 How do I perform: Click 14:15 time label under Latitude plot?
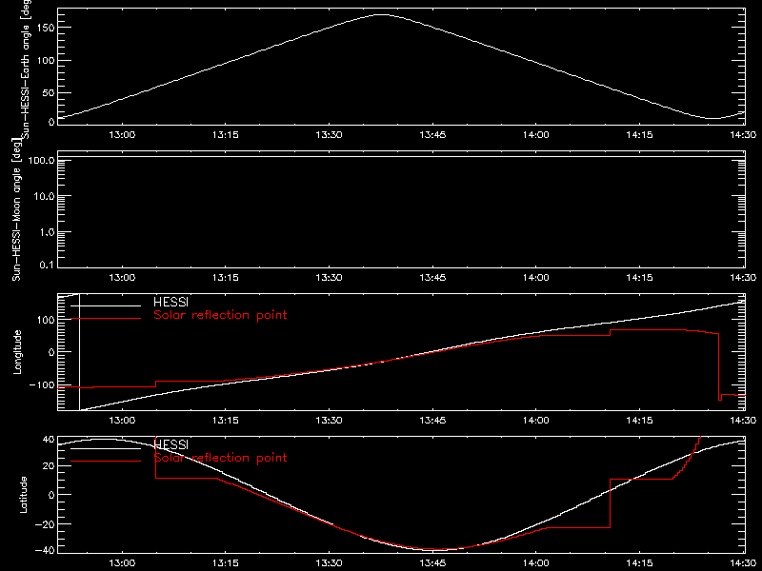pos(639,563)
